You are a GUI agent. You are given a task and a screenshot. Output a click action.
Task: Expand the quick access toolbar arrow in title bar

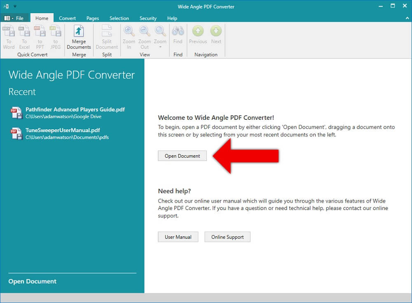[15, 7]
